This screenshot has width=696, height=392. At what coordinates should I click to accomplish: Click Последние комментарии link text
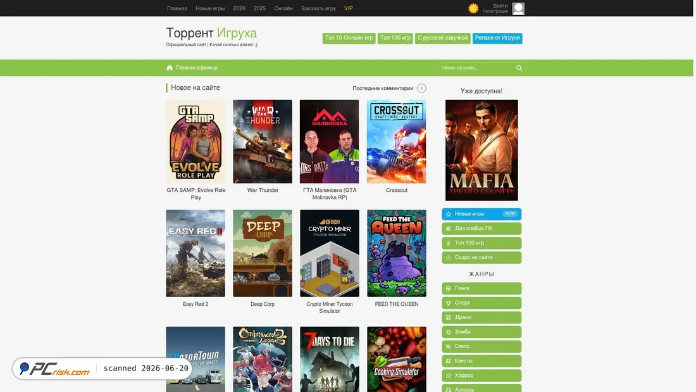pyautogui.click(x=383, y=88)
